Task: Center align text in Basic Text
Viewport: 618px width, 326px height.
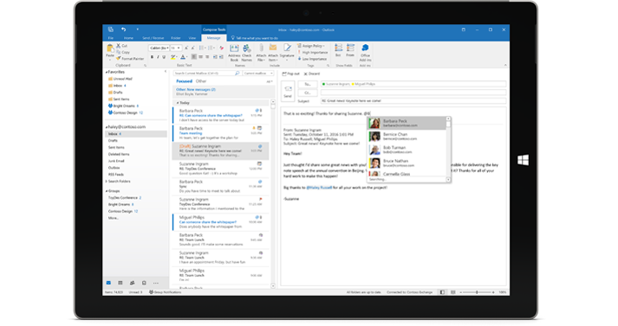Action: point(200,57)
